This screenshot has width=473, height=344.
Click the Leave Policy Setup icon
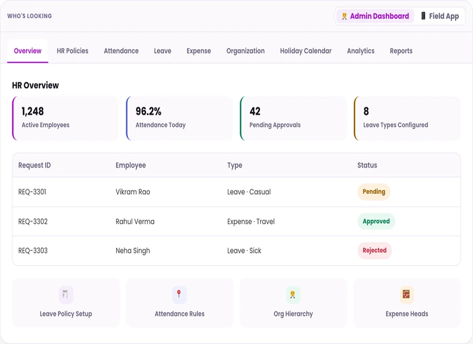pos(66,295)
